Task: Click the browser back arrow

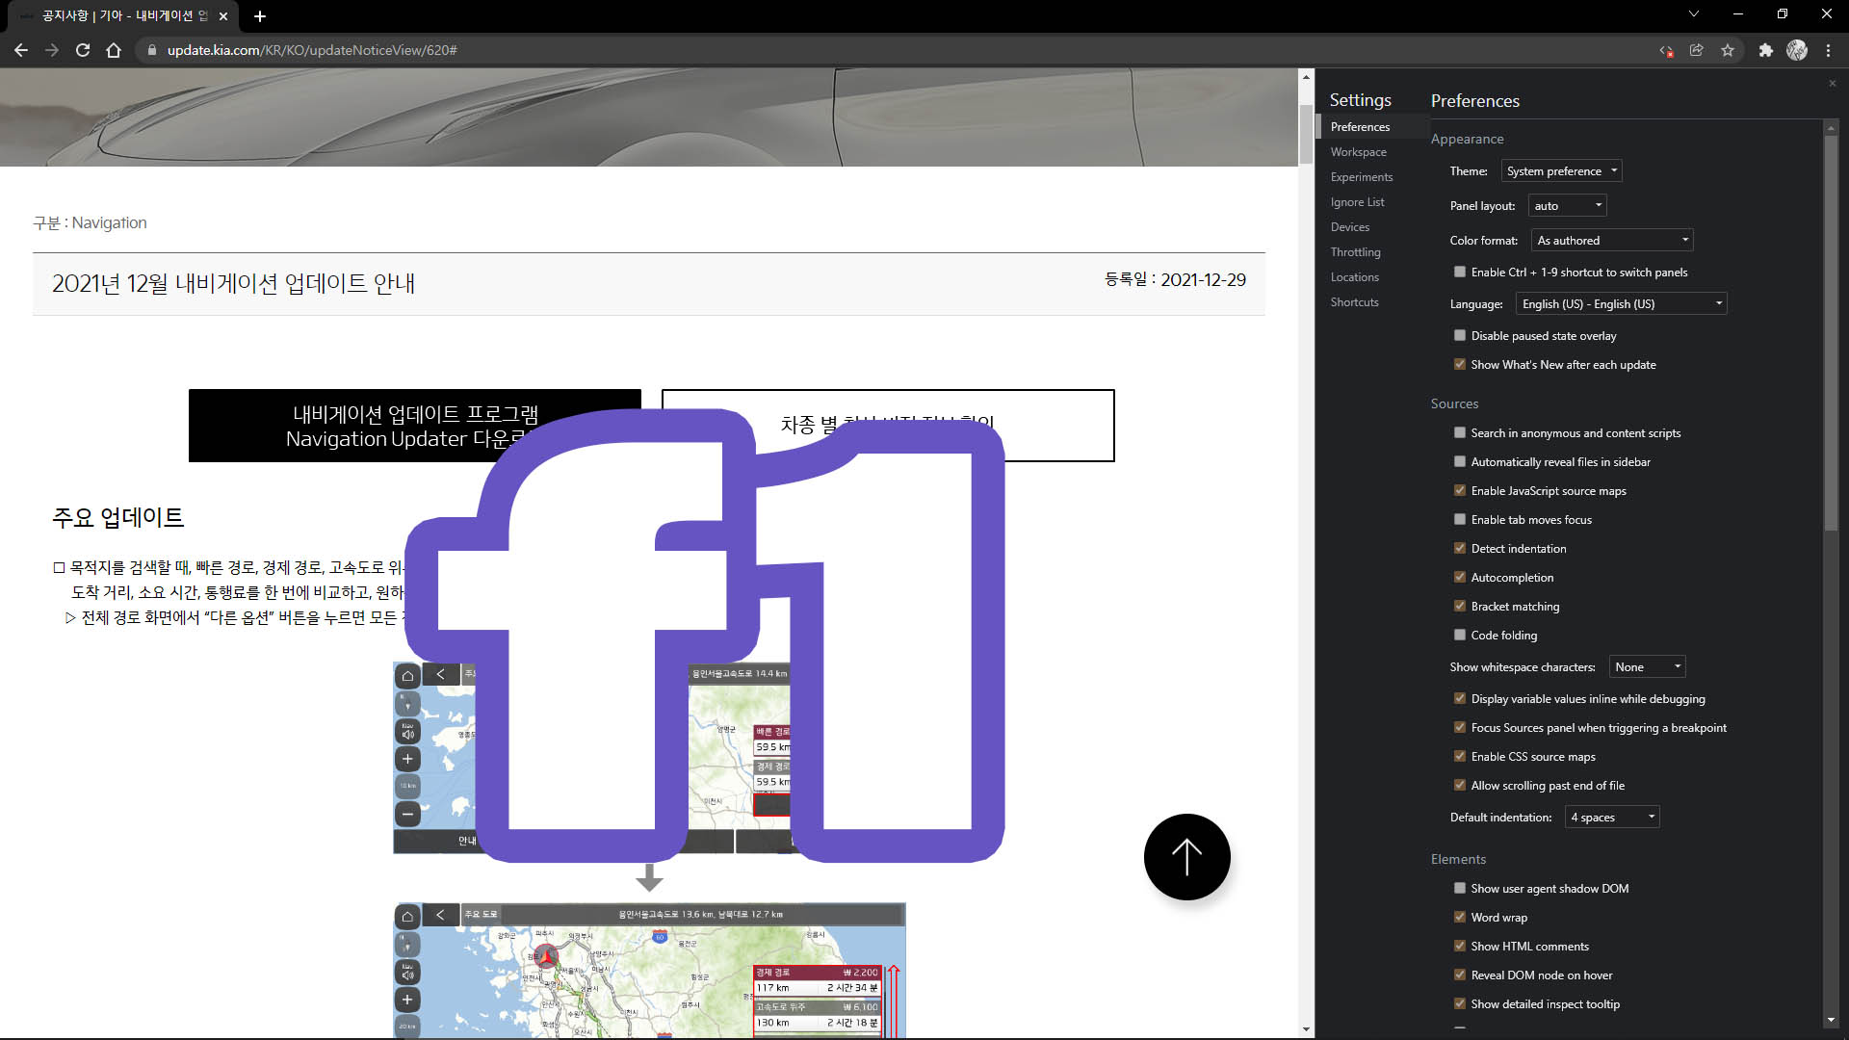Action: click(x=21, y=50)
